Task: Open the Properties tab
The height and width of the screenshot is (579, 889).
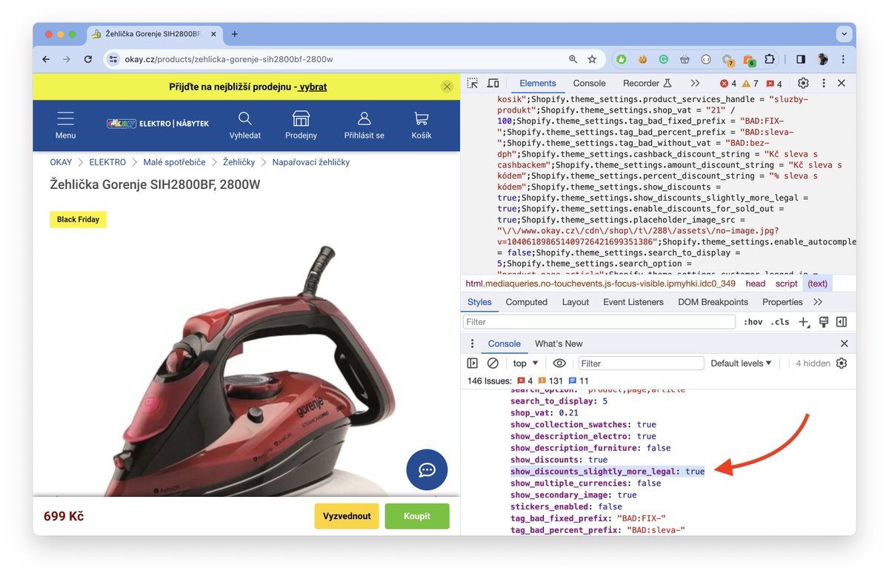Action: 782,302
